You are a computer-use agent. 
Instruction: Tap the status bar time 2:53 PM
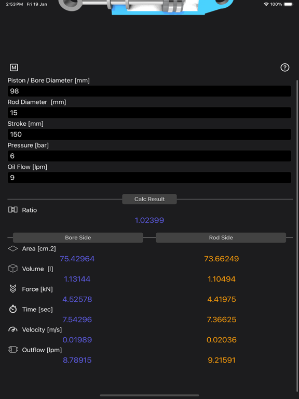point(14,4)
